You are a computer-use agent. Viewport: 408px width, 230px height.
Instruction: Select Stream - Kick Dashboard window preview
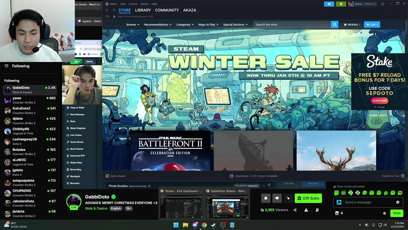(x=181, y=204)
